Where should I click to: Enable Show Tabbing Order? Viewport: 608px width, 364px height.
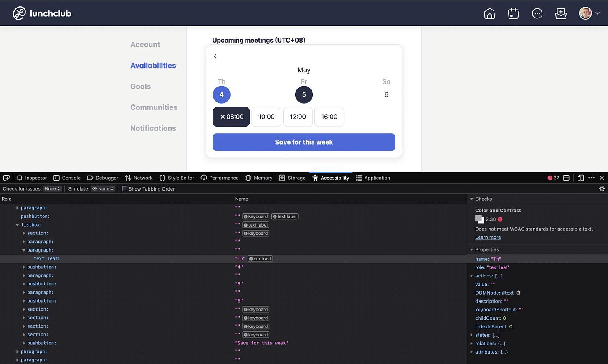(x=124, y=189)
